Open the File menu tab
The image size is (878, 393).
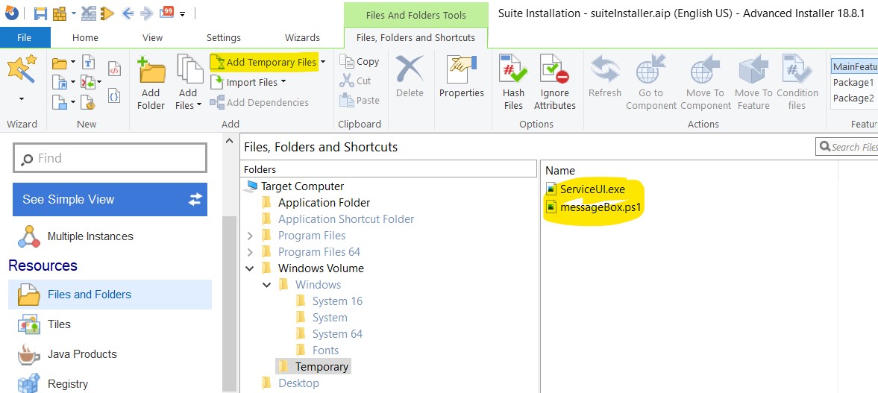24,38
